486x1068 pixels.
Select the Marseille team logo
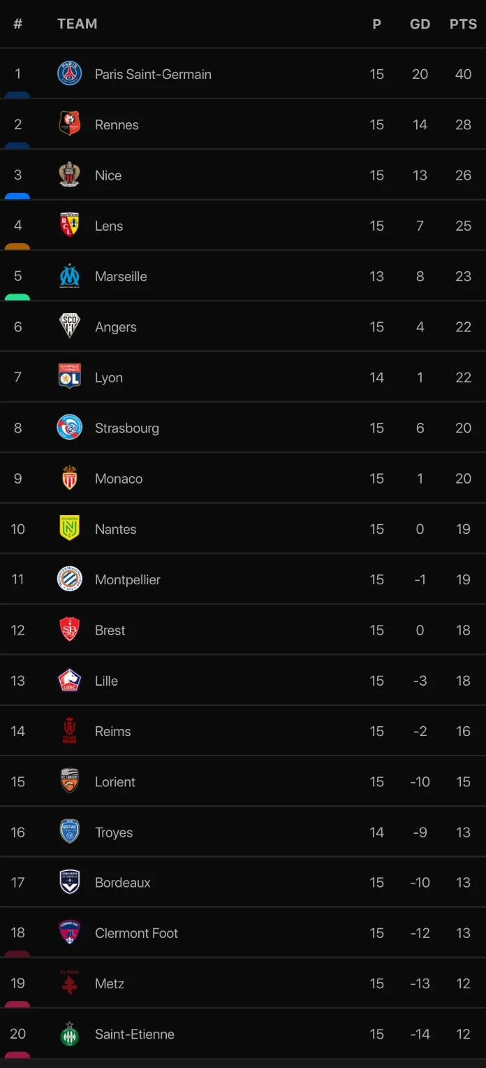pyautogui.click(x=70, y=276)
